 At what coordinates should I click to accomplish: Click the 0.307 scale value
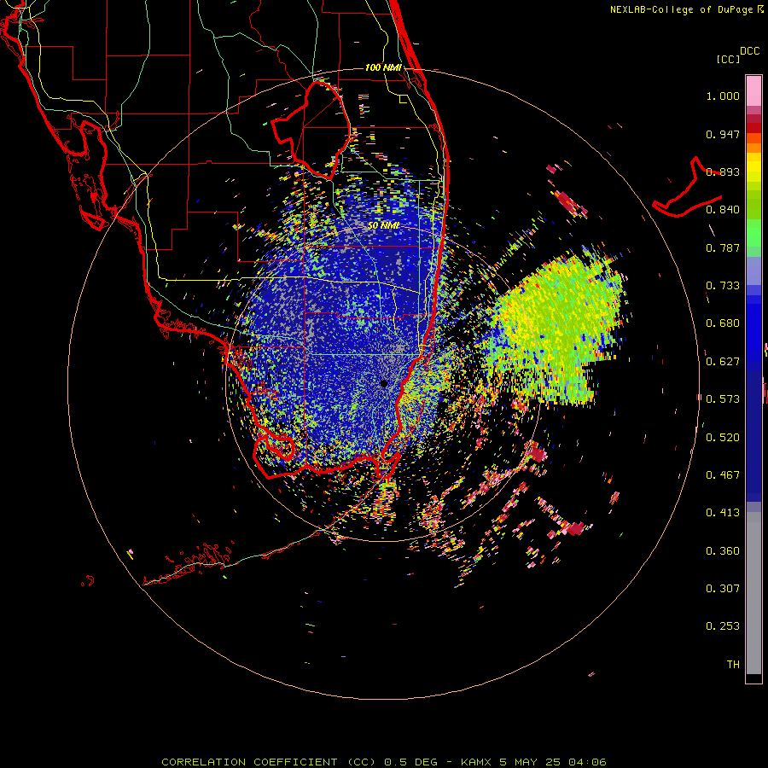723,589
